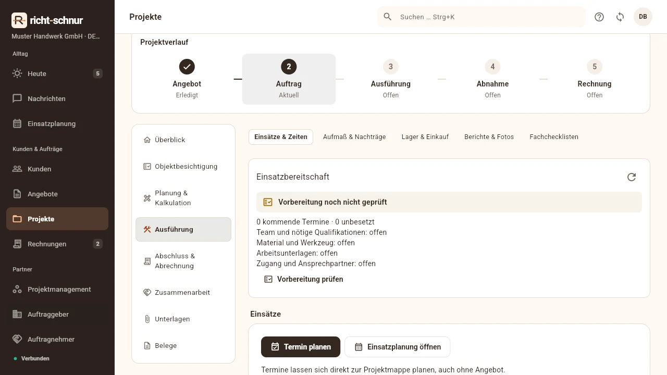Open Auftragnehmer in the sidebar
This screenshot has height=375, width=667.
[57, 339]
